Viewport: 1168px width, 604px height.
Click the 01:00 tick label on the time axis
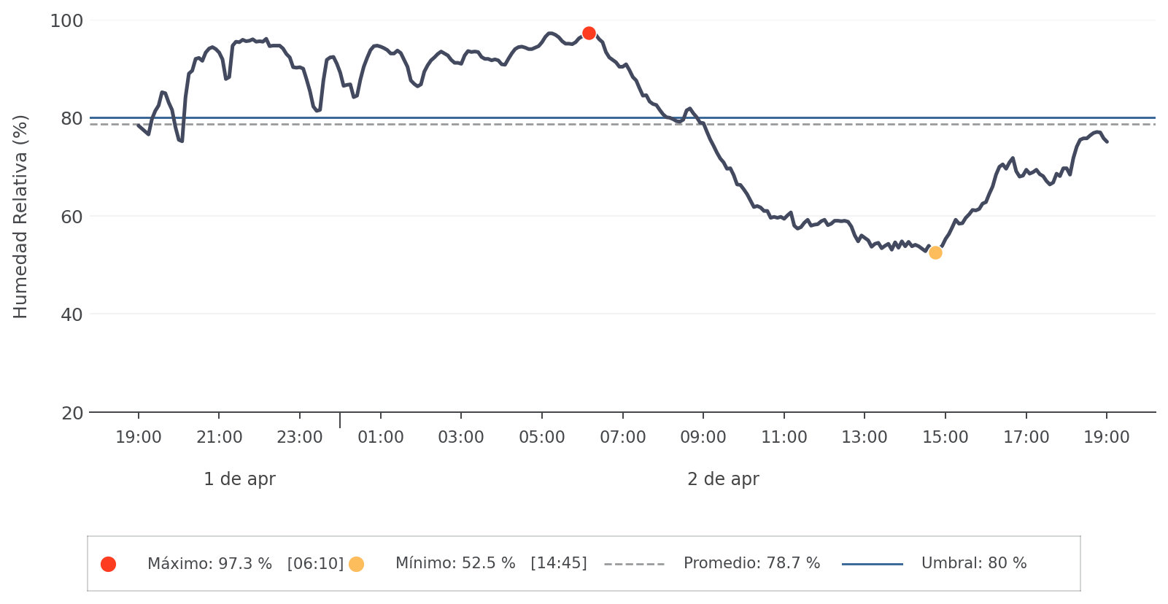click(x=381, y=438)
